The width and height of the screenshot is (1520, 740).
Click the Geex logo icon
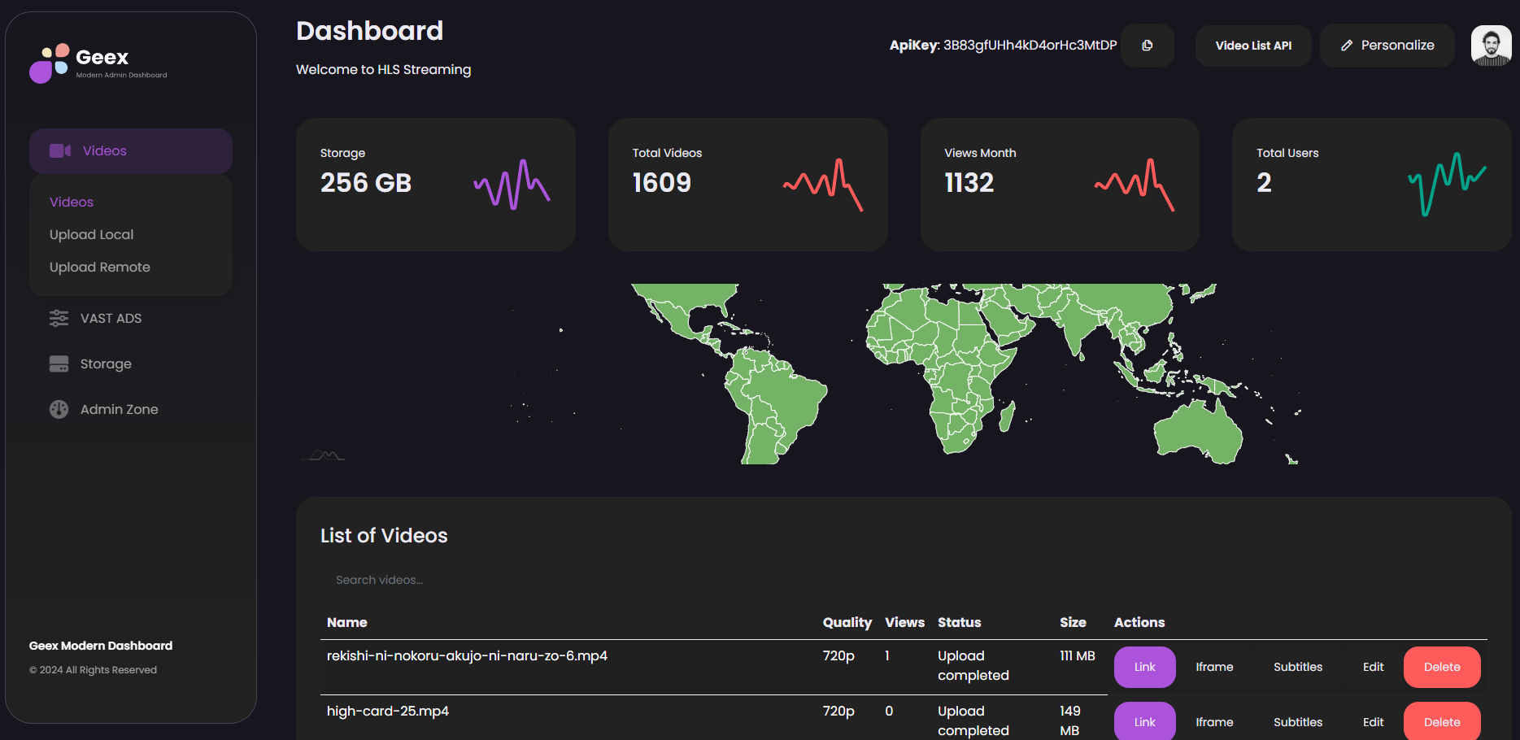[x=50, y=63]
